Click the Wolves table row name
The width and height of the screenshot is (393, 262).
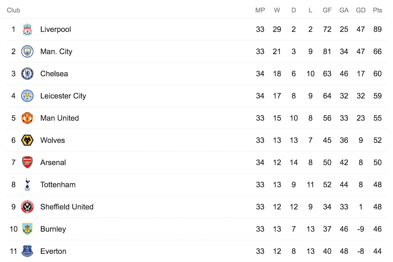click(x=53, y=140)
